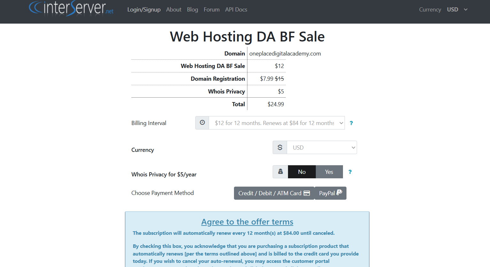490x267 pixels.
Task: Open the Billing Interval dropdown
Action: point(277,123)
